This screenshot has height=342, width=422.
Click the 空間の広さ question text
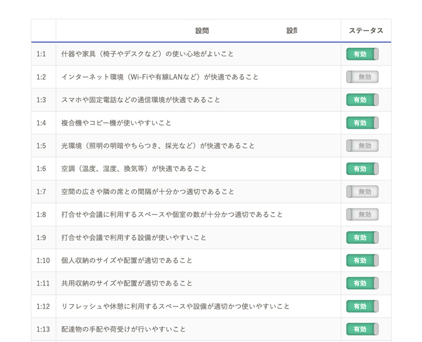(x=148, y=192)
